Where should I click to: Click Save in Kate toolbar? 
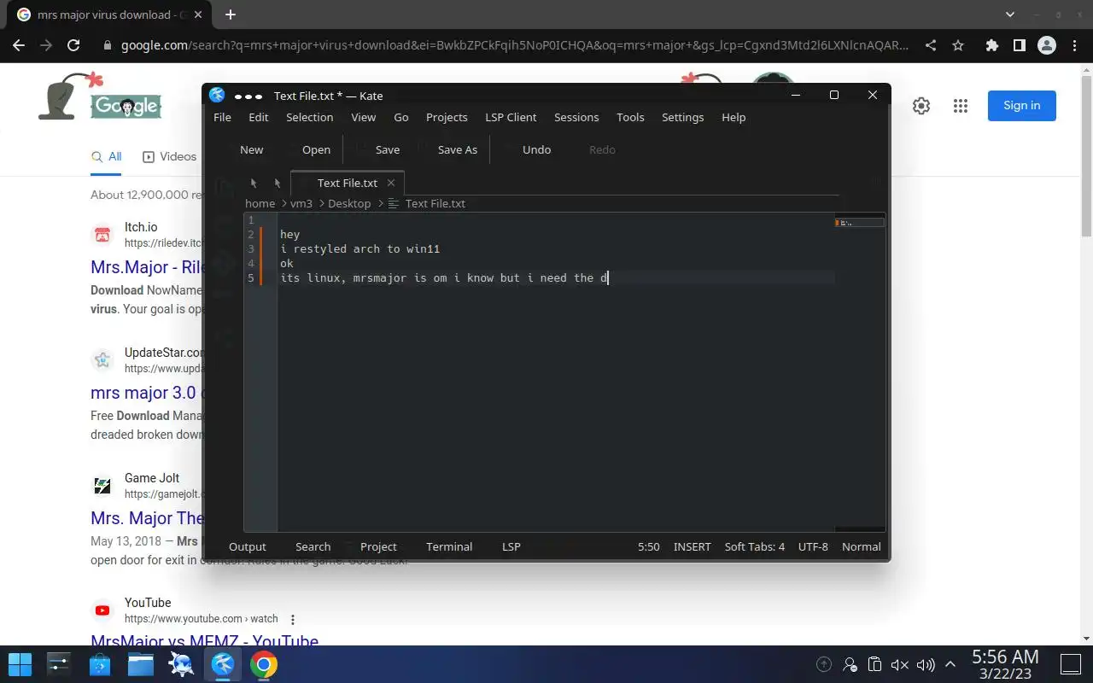coord(388,149)
